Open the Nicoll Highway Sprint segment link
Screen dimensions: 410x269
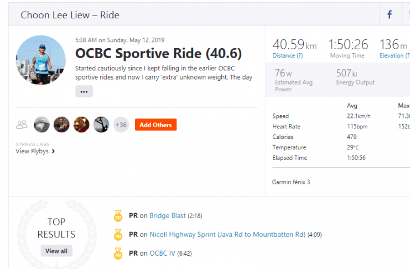pos(227,235)
